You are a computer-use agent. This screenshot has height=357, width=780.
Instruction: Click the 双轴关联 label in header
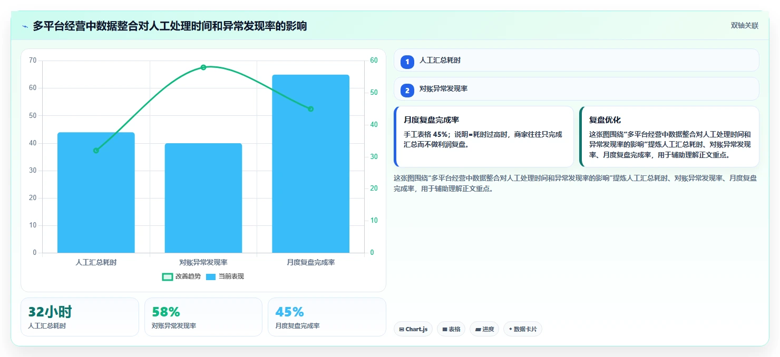coord(744,26)
